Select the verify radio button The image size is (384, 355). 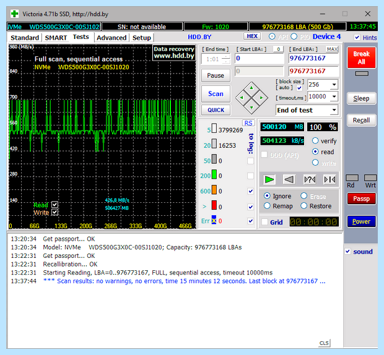[x=315, y=140]
